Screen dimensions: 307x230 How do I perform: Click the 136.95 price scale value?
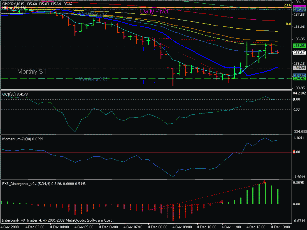299,27
